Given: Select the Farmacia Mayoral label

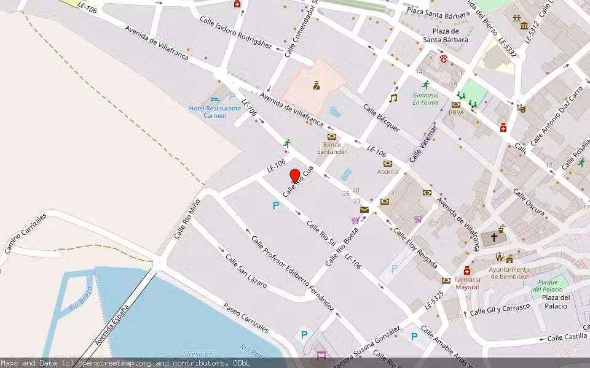Looking at the screenshot, I should tap(467, 283).
